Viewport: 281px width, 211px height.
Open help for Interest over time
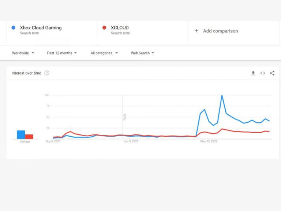(x=47, y=73)
